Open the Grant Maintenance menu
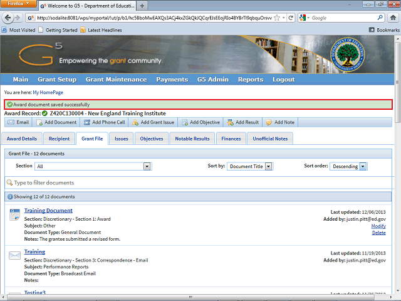 pyautogui.click(x=116, y=80)
